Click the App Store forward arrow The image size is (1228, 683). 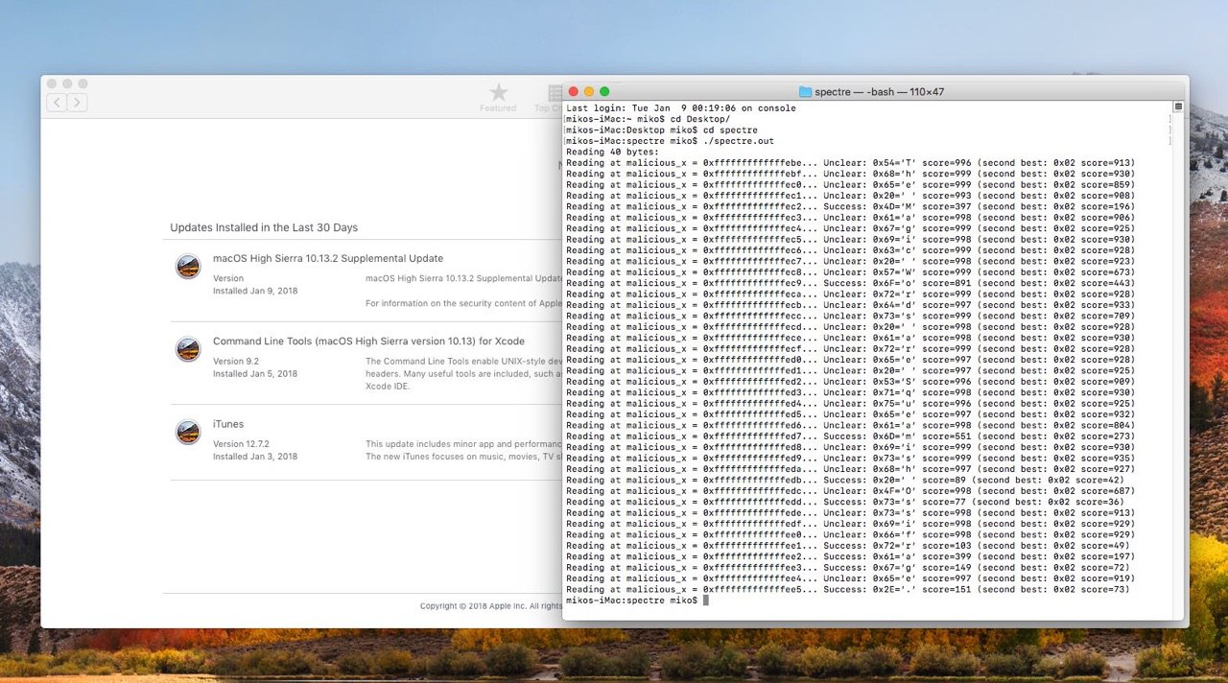click(x=77, y=103)
